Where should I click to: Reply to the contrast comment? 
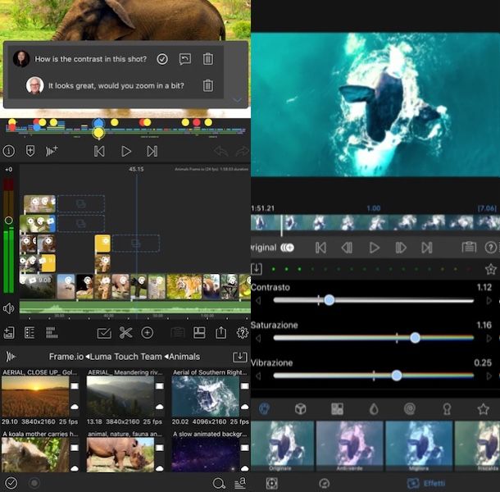click(185, 59)
